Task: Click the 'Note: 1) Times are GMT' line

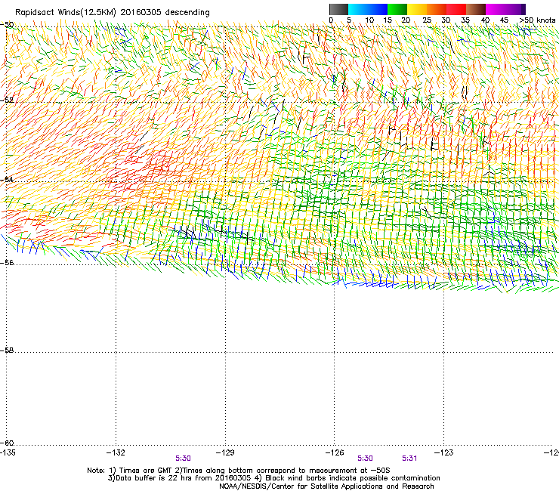Action: pos(239,471)
